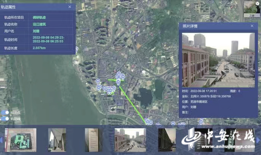The image size is (261, 155).
Task: Click the large photo in 照片详情
Action: tap(218, 60)
